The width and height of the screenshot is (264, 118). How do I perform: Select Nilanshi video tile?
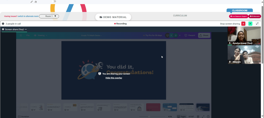(x=244, y=55)
